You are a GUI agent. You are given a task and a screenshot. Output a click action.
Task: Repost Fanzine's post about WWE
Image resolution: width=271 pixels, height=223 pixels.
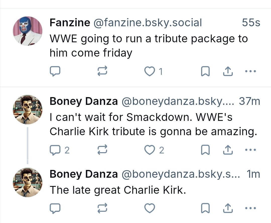[102, 72]
